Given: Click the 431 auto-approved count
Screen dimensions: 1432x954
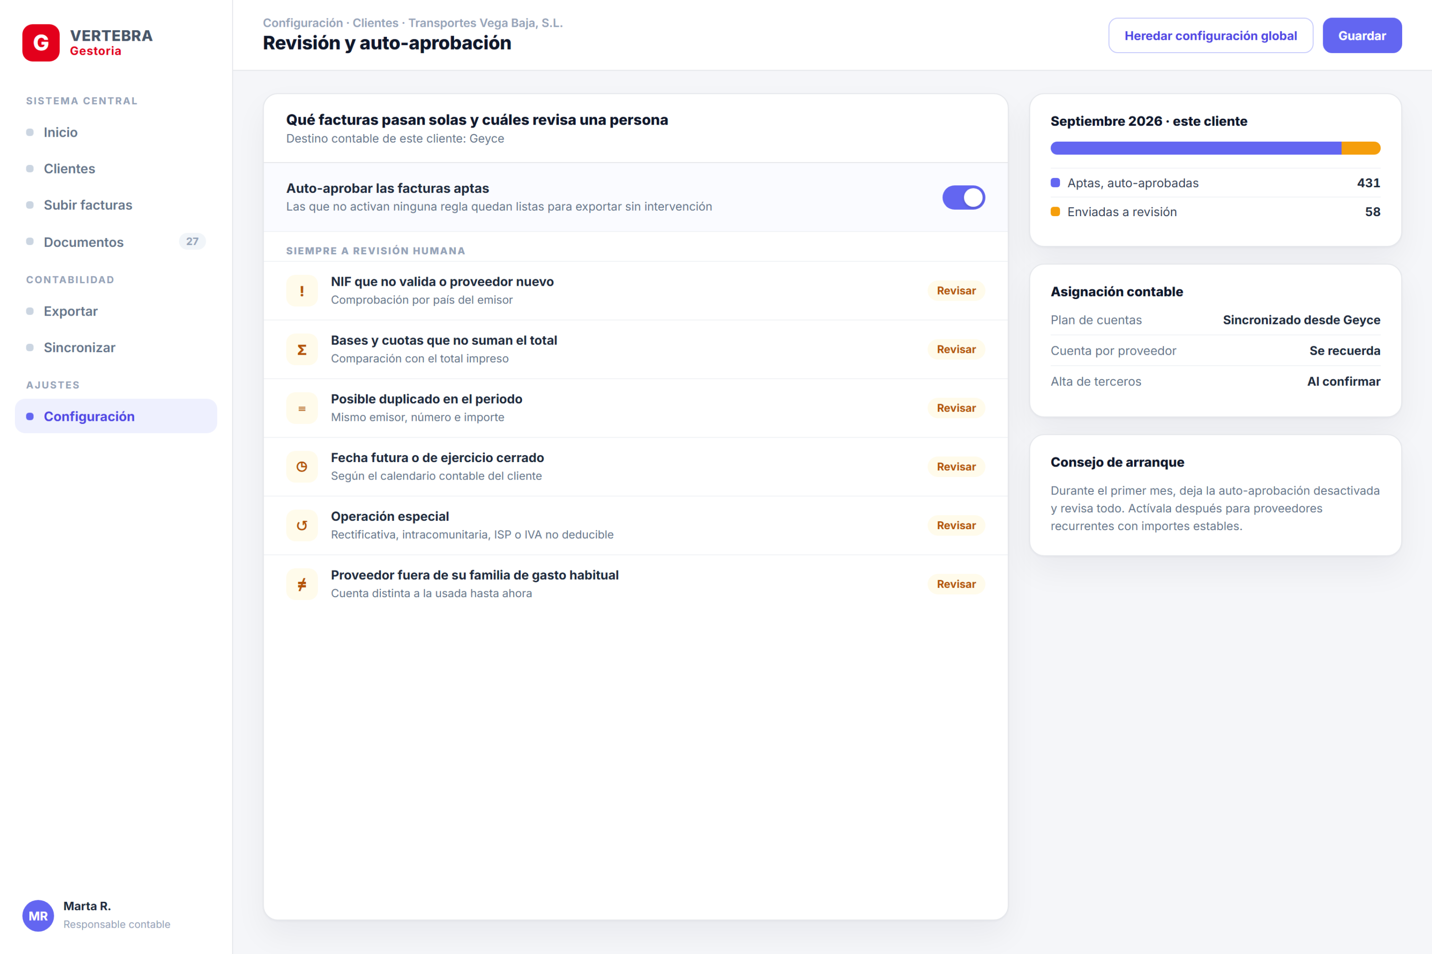Looking at the screenshot, I should click(1368, 183).
